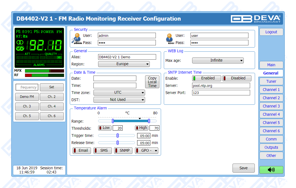The width and height of the screenshot is (296, 188).
Task: Enable SNTP Internet Time
Action: click(207, 78)
